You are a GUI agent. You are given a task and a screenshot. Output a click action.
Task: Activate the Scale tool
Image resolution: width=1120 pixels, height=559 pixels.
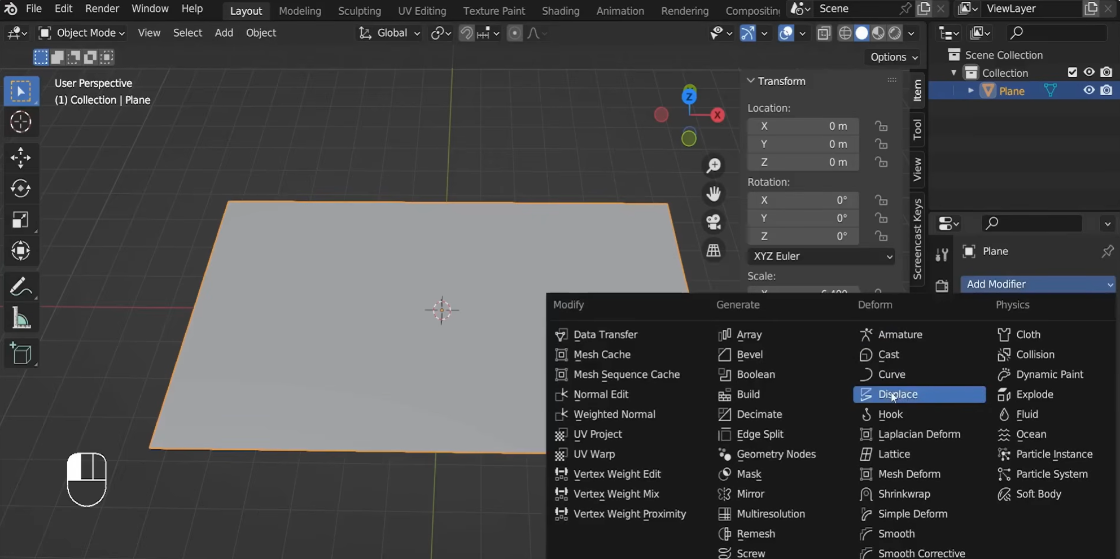(x=21, y=220)
